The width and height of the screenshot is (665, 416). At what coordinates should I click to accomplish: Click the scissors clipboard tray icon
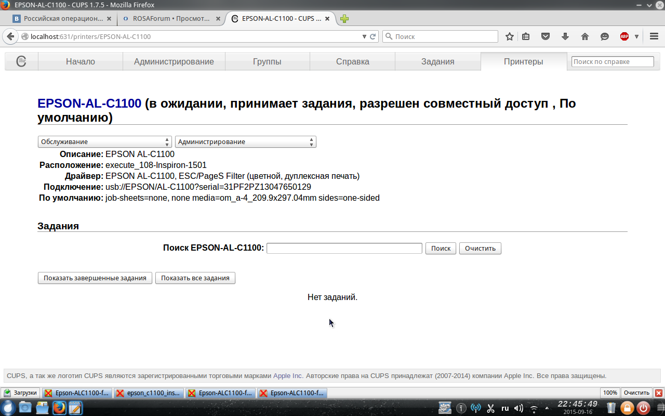click(x=490, y=408)
